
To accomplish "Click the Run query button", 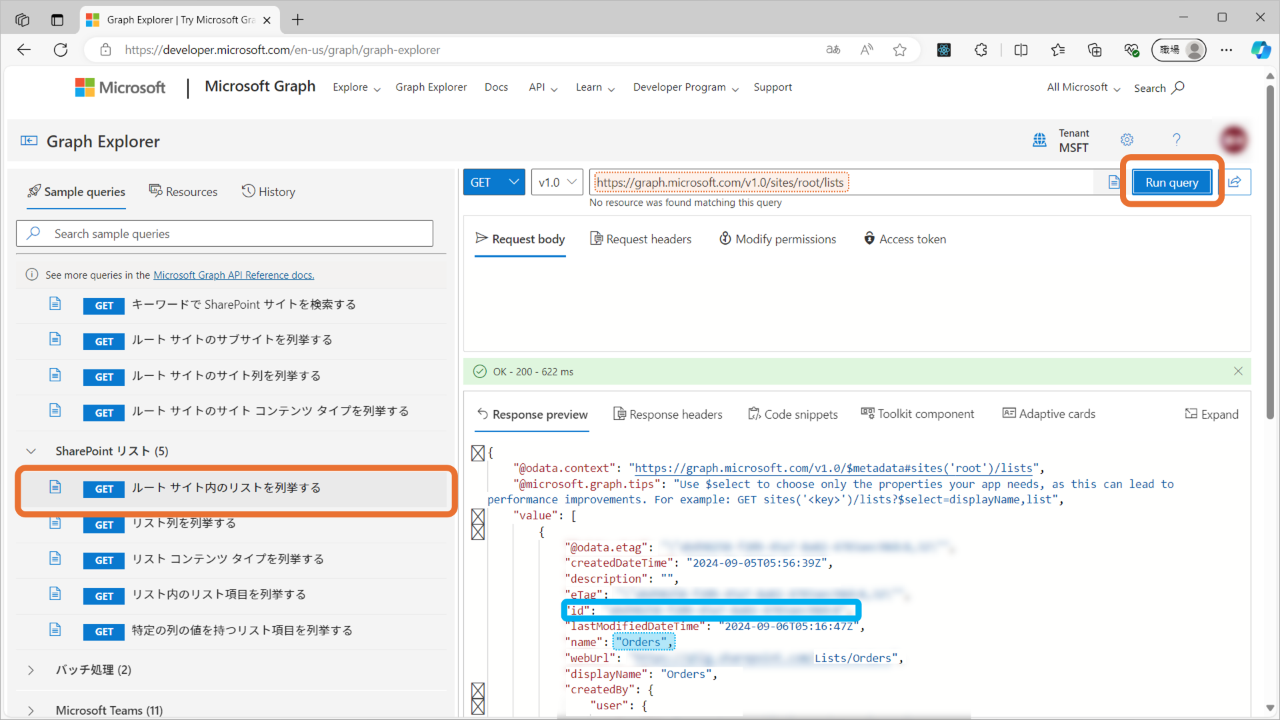I will pos(1171,182).
